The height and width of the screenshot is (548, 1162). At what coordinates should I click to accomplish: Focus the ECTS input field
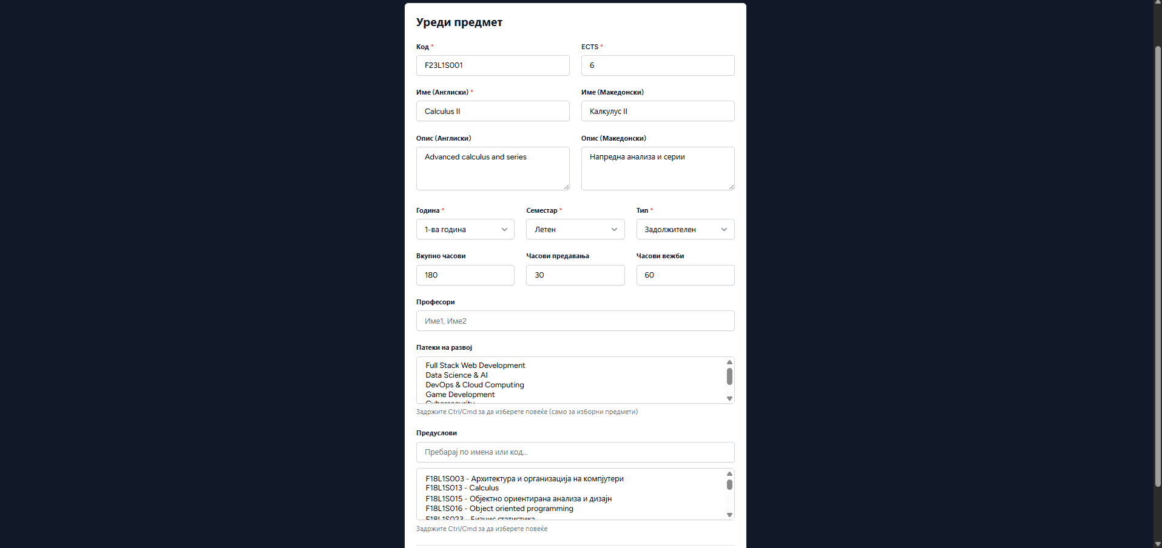657,65
